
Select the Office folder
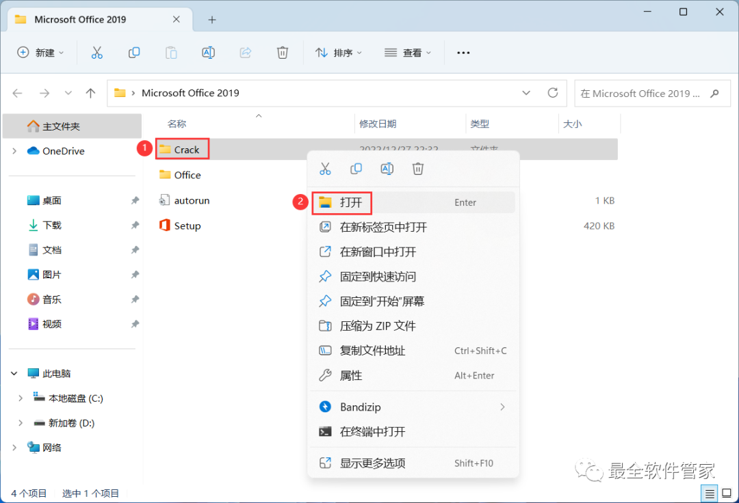(x=187, y=175)
